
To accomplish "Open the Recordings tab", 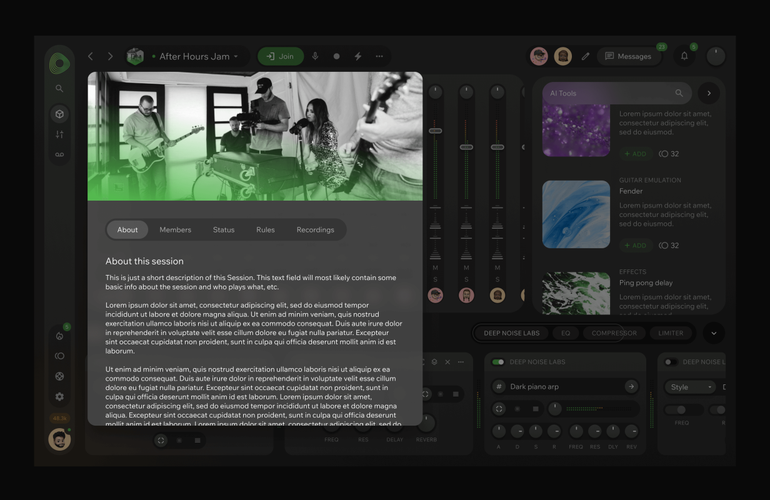I will coord(315,230).
